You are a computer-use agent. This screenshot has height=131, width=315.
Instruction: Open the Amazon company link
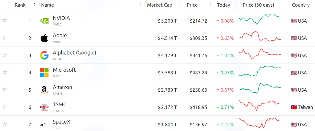coord(62,87)
